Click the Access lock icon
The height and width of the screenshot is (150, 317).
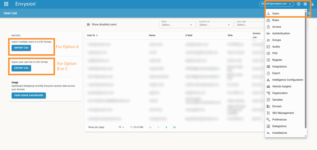click(268, 27)
